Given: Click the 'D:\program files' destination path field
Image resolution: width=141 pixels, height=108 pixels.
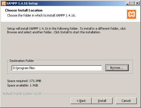Looking at the screenshot, I should 57,68.
